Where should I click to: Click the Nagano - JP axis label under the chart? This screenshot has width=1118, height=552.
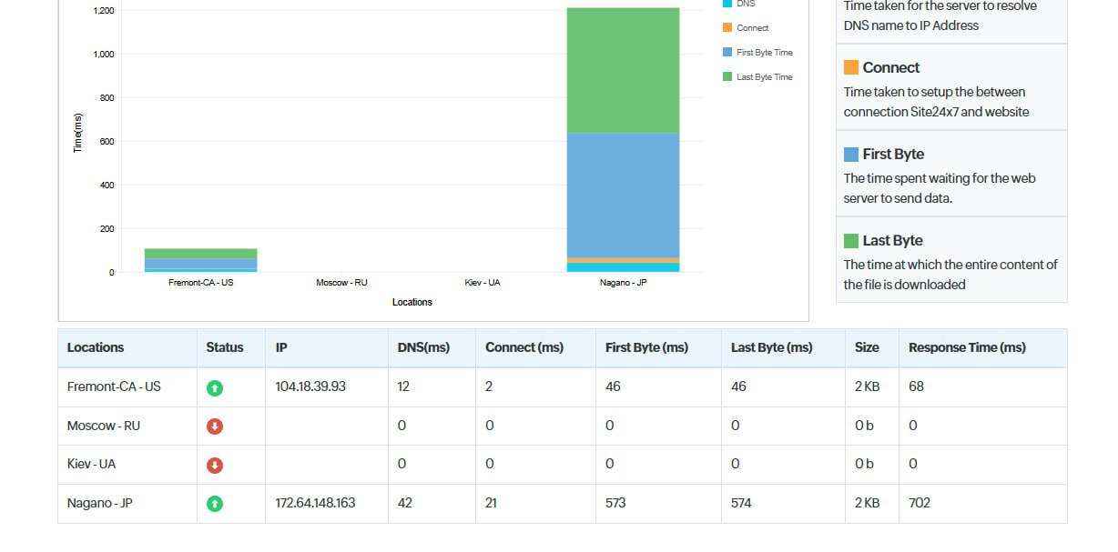click(623, 283)
